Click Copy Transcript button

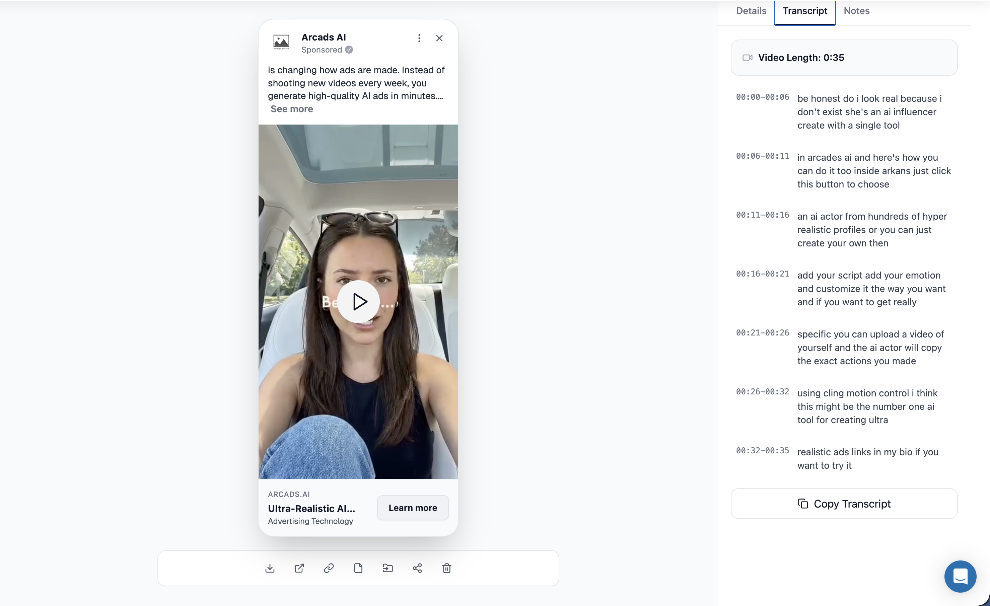(x=844, y=504)
